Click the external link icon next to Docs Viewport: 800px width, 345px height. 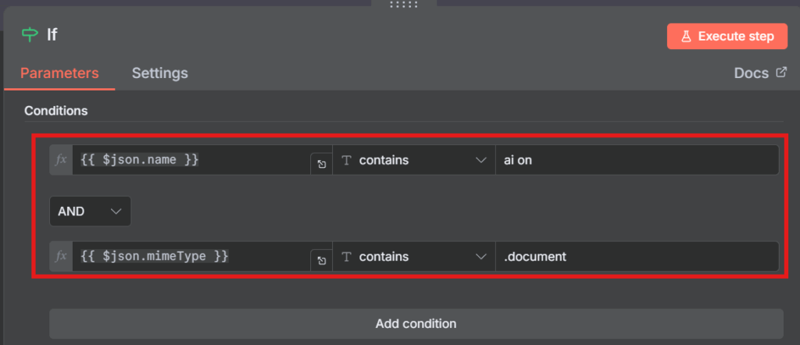781,73
